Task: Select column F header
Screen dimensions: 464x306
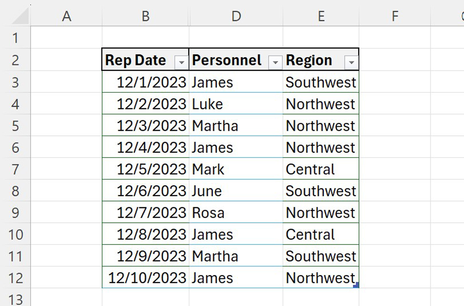Action: tap(395, 16)
